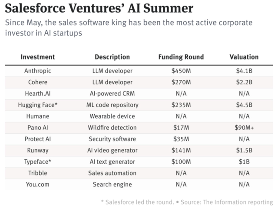This screenshot has width=278, height=211.
Task: Click the Description column header
Action: 112,57
